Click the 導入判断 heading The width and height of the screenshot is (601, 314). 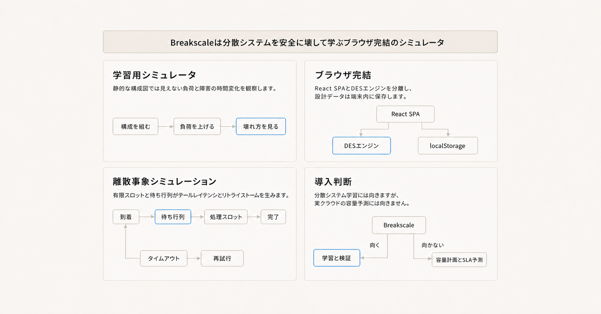[x=333, y=182]
